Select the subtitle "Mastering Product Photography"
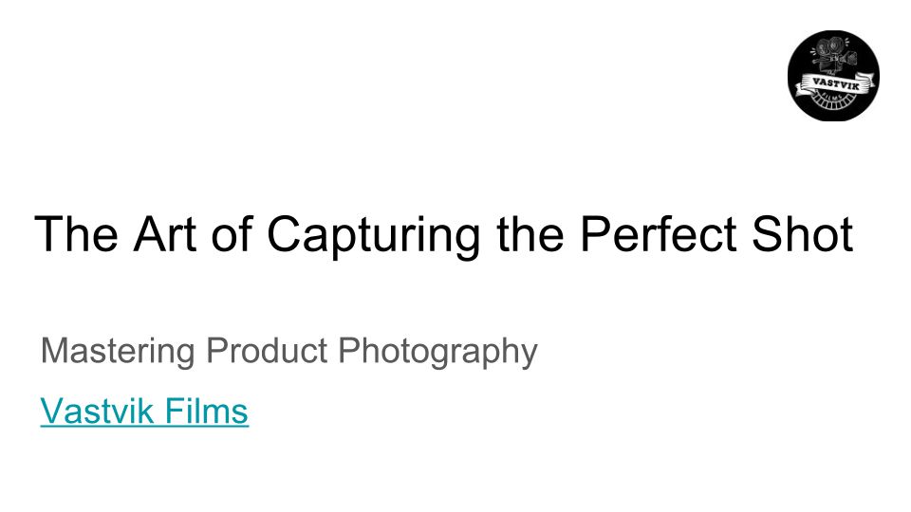The height and width of the screenshot is (512, 911). (288, 352)
